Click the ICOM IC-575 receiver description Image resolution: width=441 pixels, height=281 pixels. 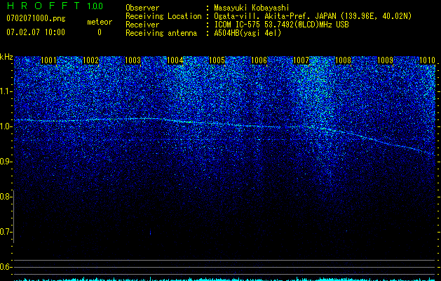281,25
